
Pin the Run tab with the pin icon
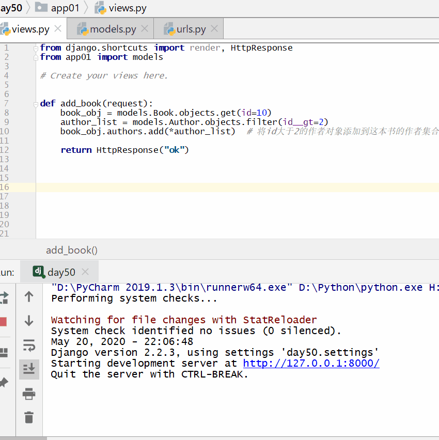(3, 383)
